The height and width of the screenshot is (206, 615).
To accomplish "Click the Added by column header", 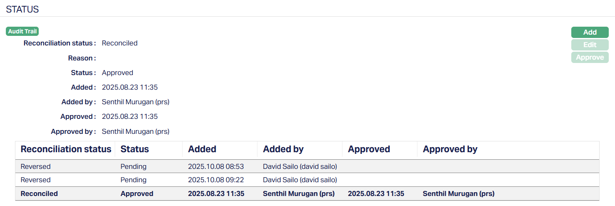I will pyautogui.click(x=283, y=149).
